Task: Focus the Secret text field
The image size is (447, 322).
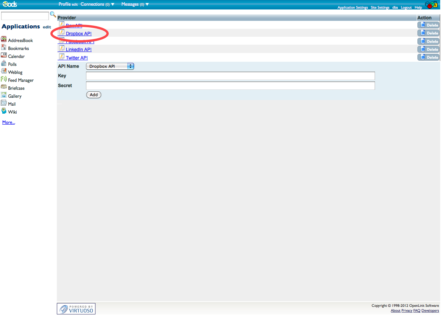Action: tap(230, 86)
